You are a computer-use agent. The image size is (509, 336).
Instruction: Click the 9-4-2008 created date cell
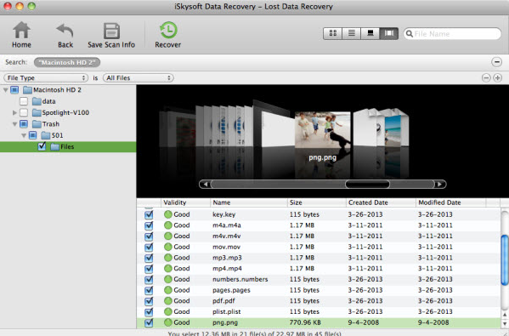(364, 322)
